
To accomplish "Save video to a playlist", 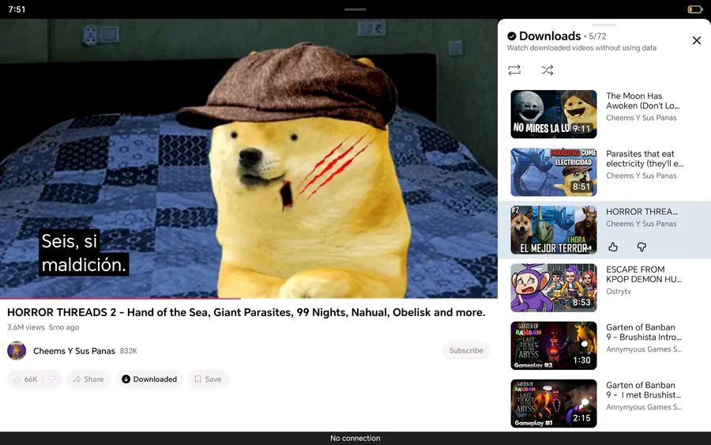I will [x=208, y=379].
